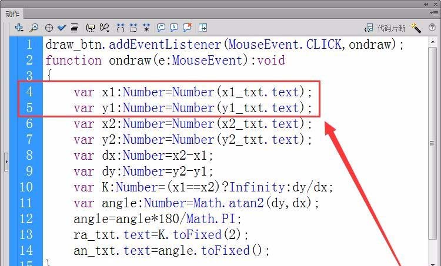
Task: Apply Auto format to the script
Action: (x=75, y=28)
